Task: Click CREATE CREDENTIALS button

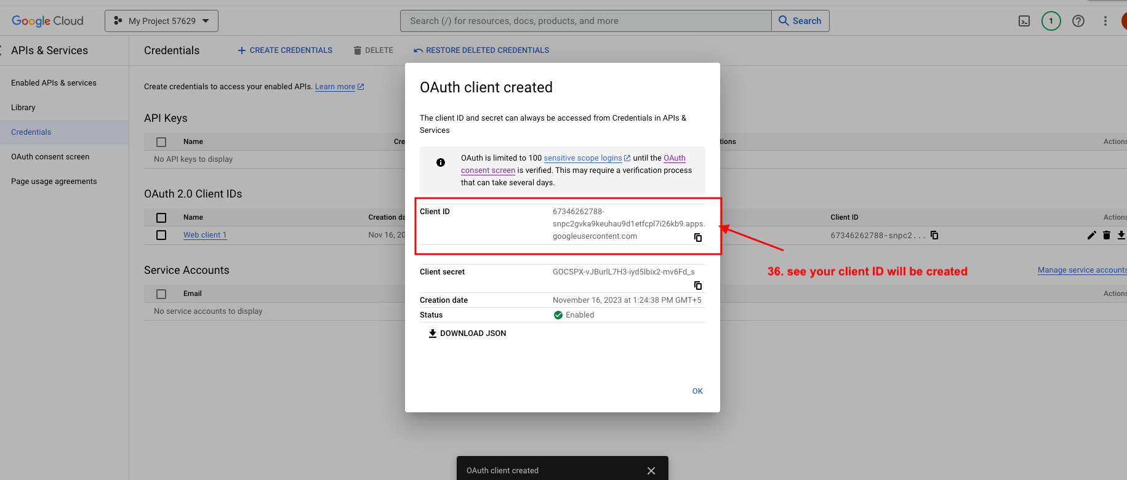Action: (x=285, y=50)
